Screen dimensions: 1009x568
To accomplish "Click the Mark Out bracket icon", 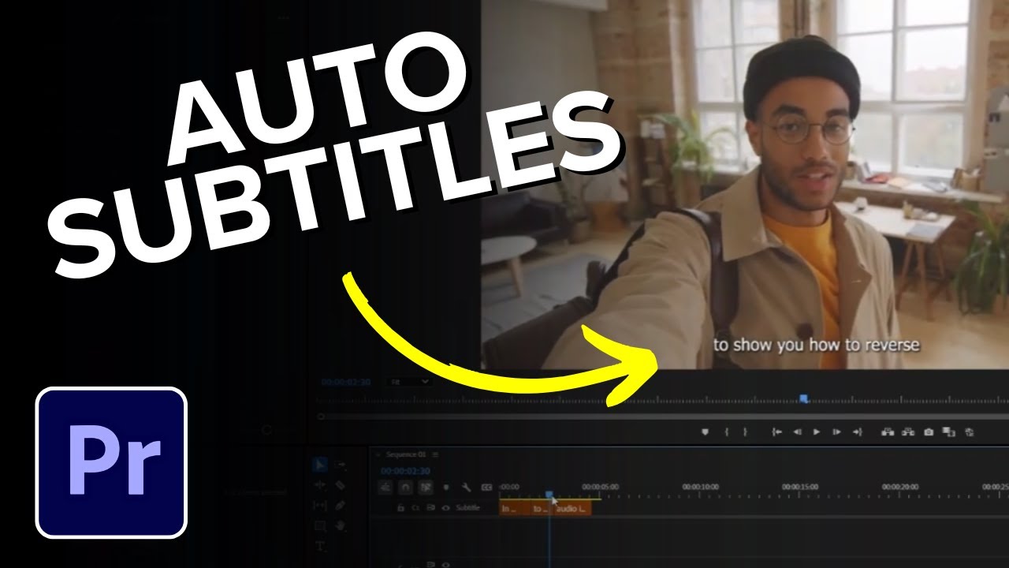I will [x=746, y=432].
